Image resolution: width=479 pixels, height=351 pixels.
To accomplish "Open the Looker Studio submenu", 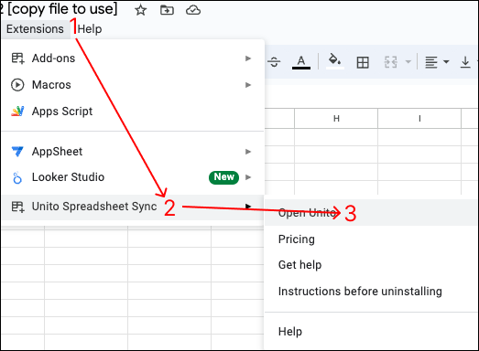I will [133, 177].
